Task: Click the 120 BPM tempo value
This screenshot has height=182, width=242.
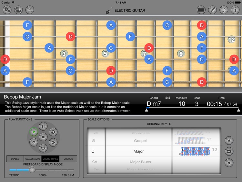Action: [68, 175]
